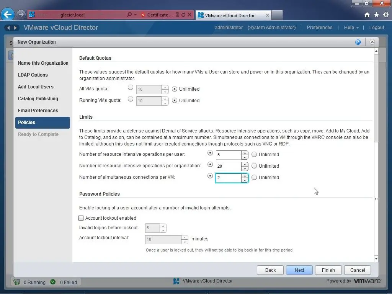Viewport: 392px width, 294px height.
Task: Go to Add Local Users step
Action: click(x=36, y=87)
